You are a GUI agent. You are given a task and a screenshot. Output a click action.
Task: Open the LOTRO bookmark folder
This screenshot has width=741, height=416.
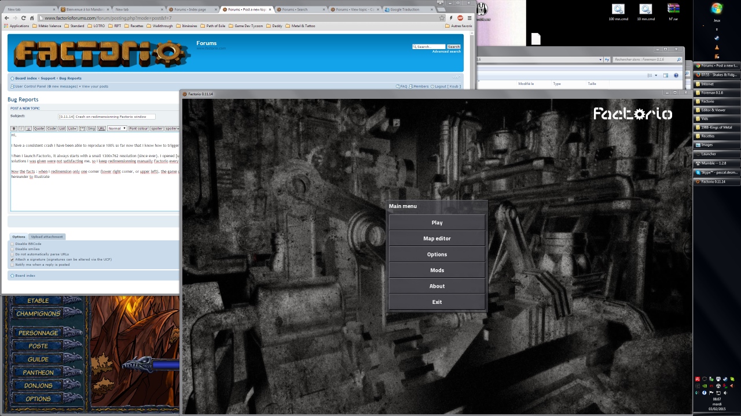pyautogui.click(x=96, y=26)
